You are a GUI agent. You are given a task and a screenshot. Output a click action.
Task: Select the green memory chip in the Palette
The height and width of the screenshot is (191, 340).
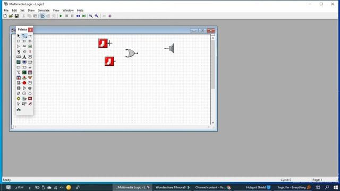(x=24, y=73)
